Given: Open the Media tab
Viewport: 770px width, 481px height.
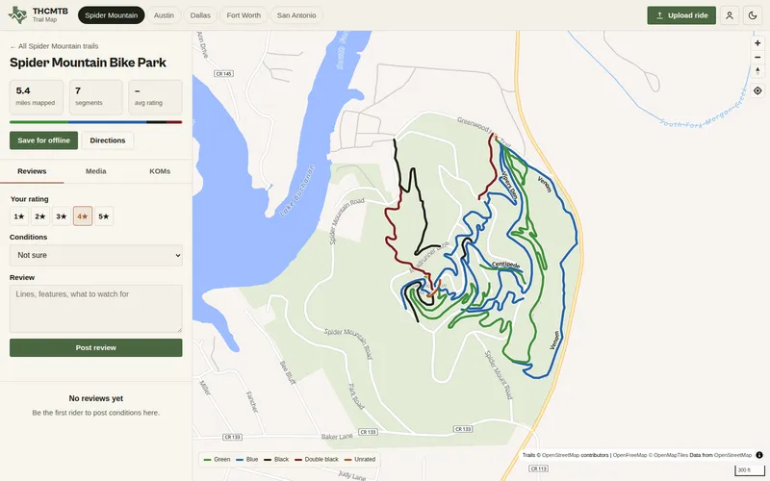Looking at the screenshot, I should pos(95,171).
